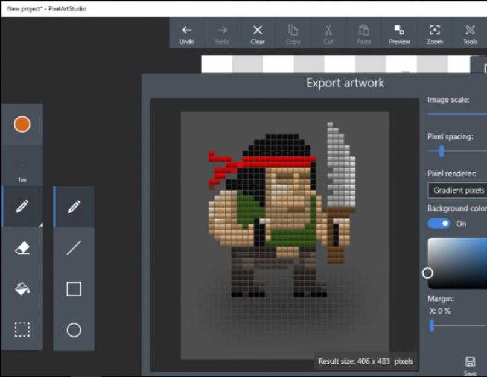487x377 pixels.
Task: Click the pirate artwork export preview
Action: click(x=285, y=235)
